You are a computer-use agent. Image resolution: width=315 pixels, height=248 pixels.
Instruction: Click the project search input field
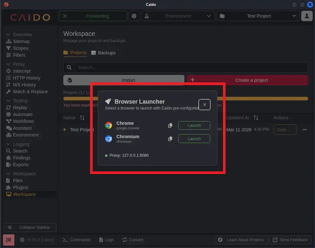[191, 67]
